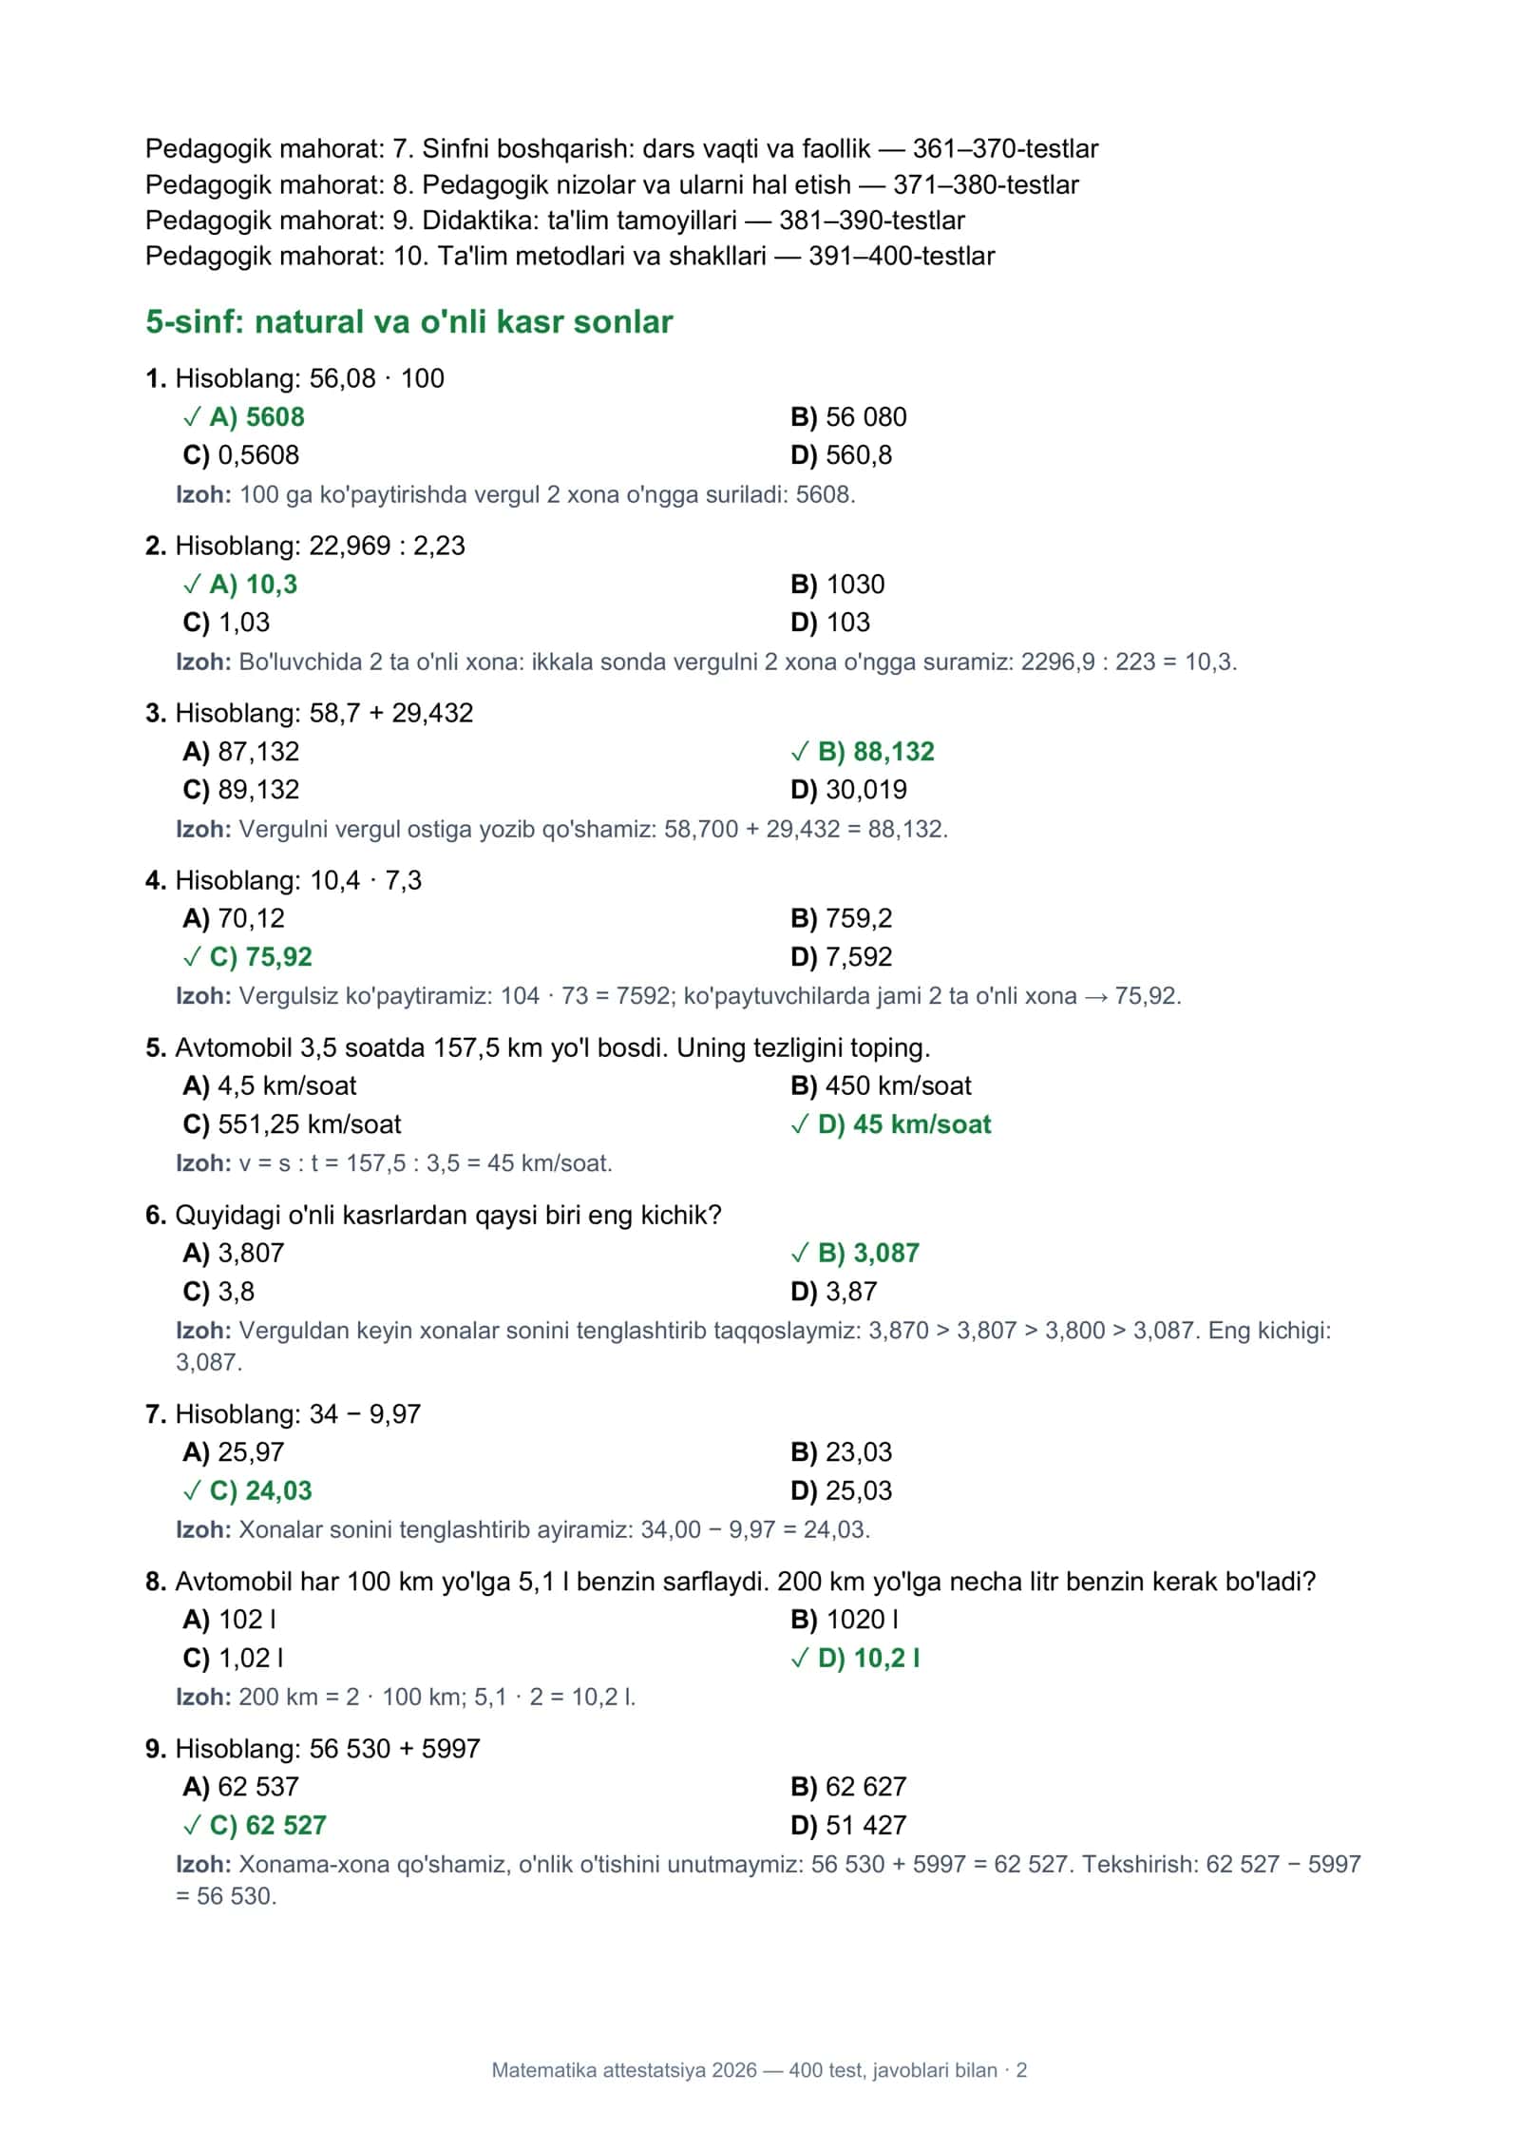Image resolution: width=1520 pixels, height=2150 pixels.
Task: Click the checkmark before B) 88,132
Action: click(800, 752)
